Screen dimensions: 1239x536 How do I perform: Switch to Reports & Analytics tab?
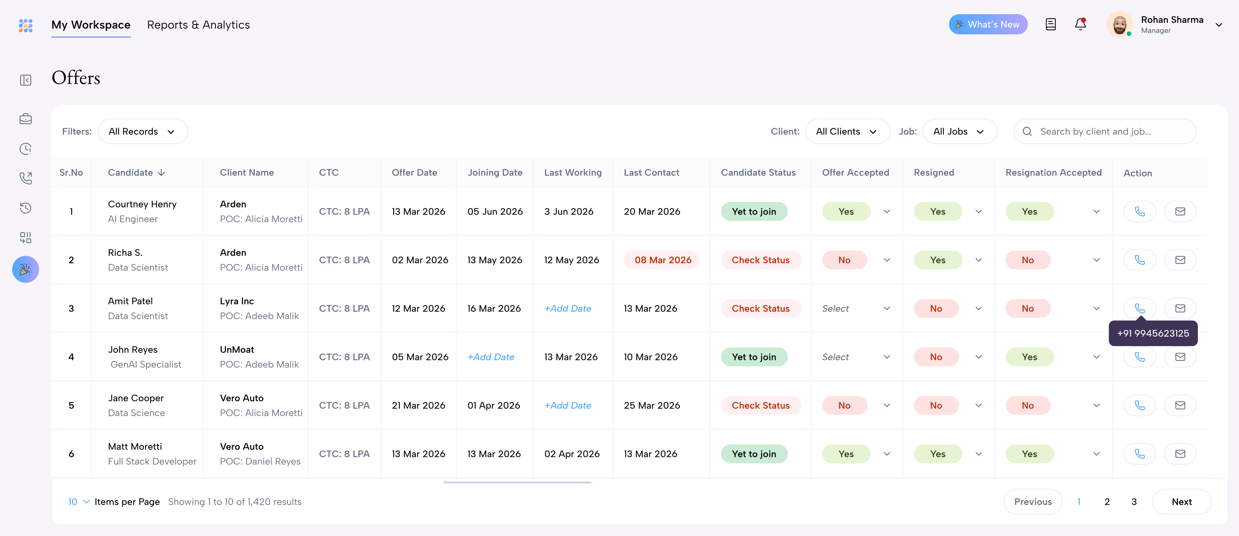tap(198, 25)
